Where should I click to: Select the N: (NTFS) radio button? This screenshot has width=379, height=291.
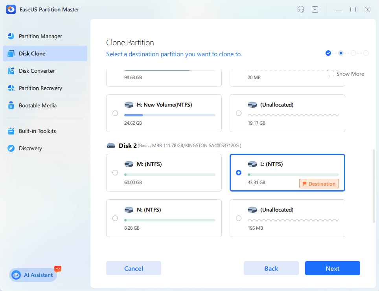click(x=115, y=218)
